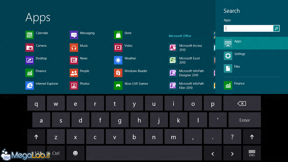Click the 'Windows Reader' label
The image size is (288, 162).
[136, 71]
